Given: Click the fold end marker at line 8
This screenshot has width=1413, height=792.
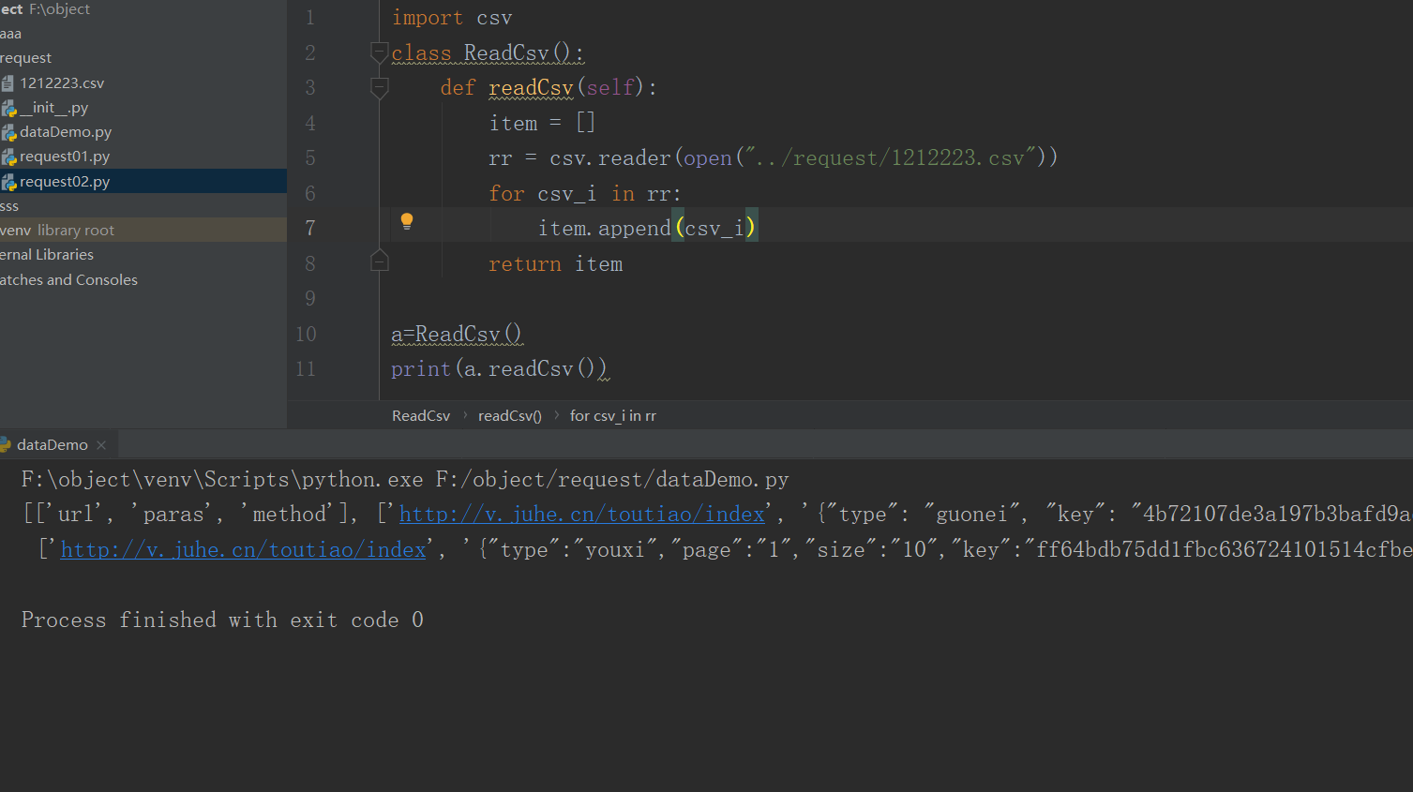Looking at the screenshot, I should pos(380,261).
